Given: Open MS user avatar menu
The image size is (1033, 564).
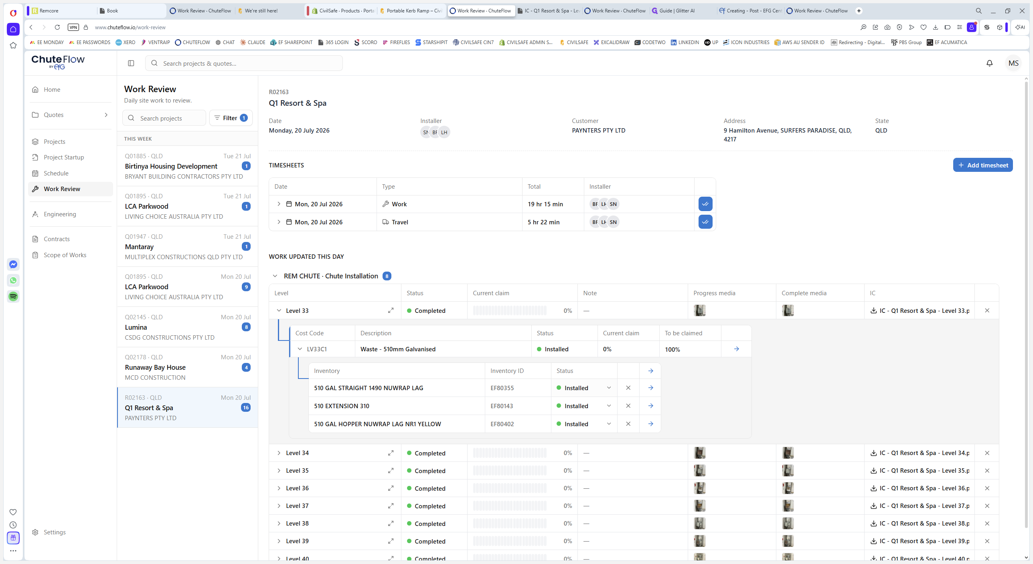Looking at the screenshot, I should coord(1013,63).
